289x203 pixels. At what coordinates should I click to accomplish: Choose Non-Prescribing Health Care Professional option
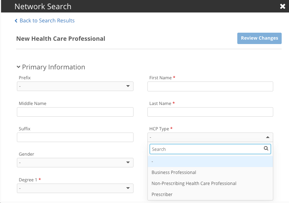(194, 184)
